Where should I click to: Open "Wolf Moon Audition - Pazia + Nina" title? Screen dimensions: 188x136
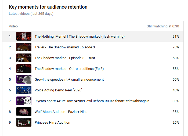pos(61,112)
